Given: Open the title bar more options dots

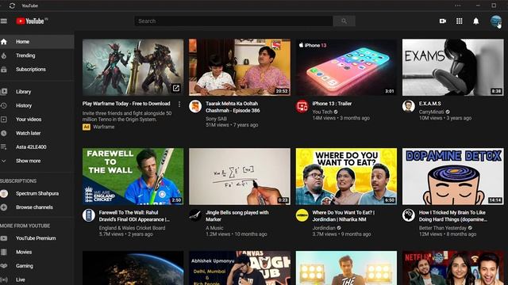Looking at the screenshot, I should pos(457,6).
